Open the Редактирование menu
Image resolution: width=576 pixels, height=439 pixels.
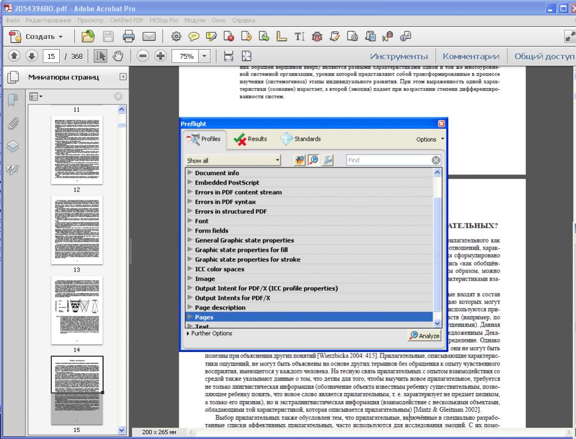click(x=48, y=20)
